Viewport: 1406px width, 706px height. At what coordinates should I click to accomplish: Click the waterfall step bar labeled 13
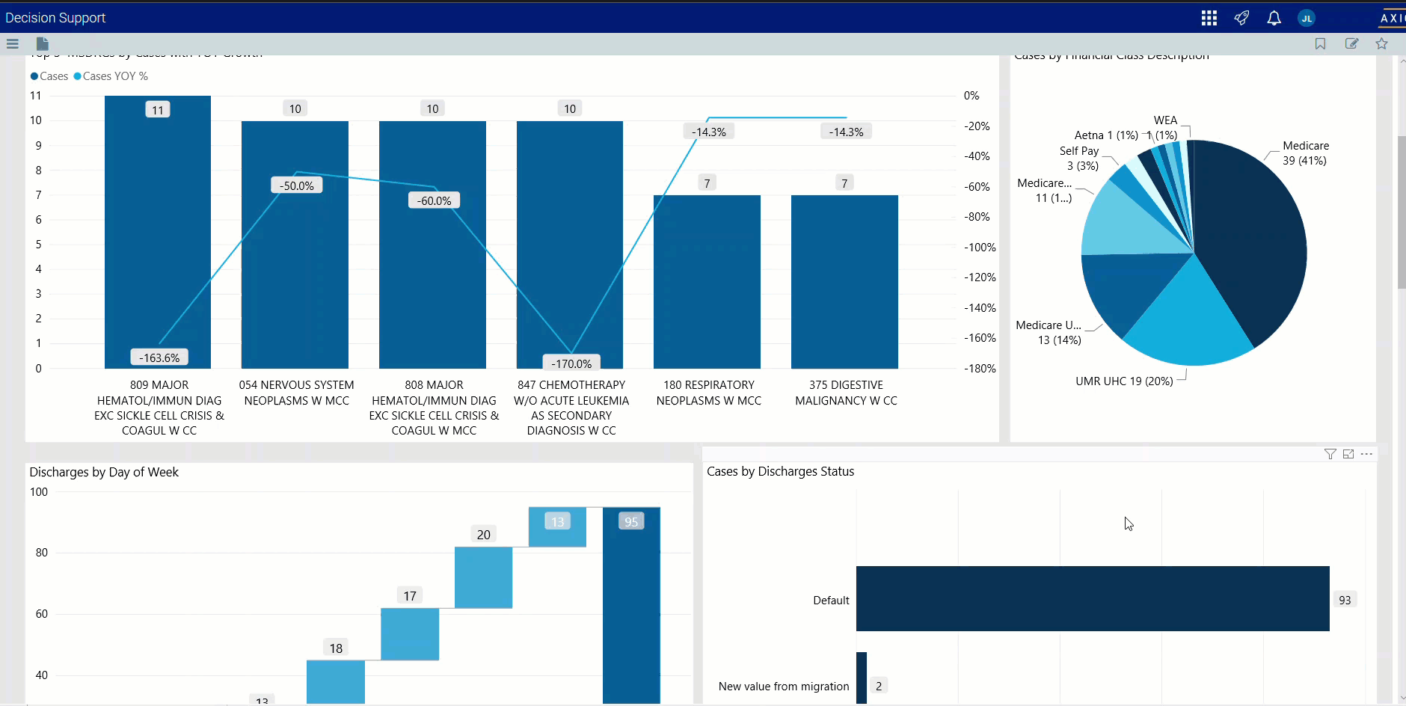557,527
